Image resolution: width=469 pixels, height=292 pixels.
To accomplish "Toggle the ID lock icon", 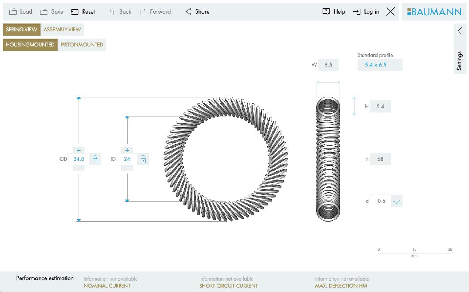I will click(144, 159).
